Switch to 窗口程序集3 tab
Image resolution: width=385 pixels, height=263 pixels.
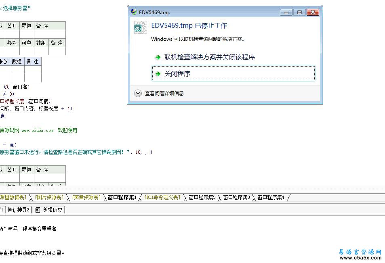pos(236,197)
